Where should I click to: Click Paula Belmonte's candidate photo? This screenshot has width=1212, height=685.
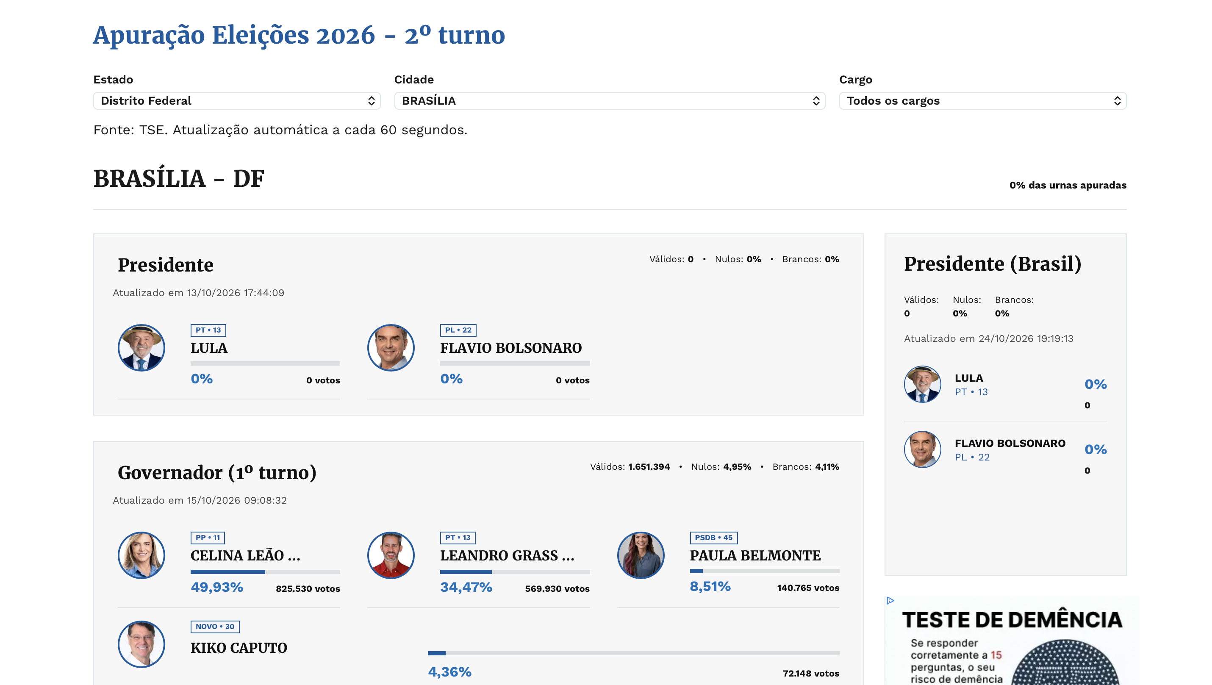(x=641, y=555)
